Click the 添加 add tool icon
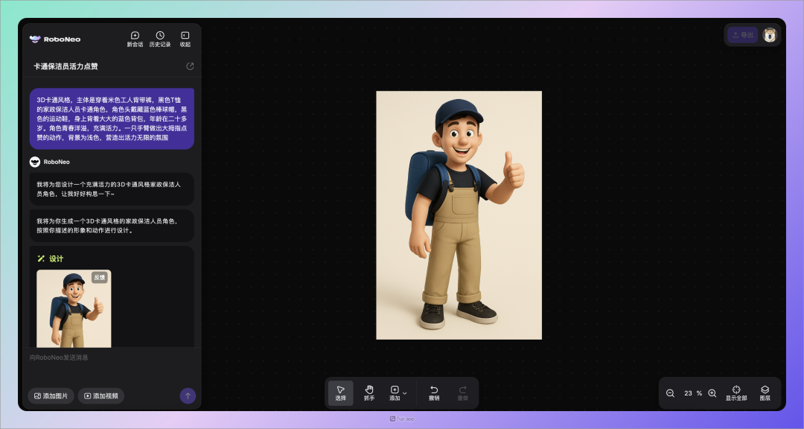The image size is (804, 429). coord(395,393)
